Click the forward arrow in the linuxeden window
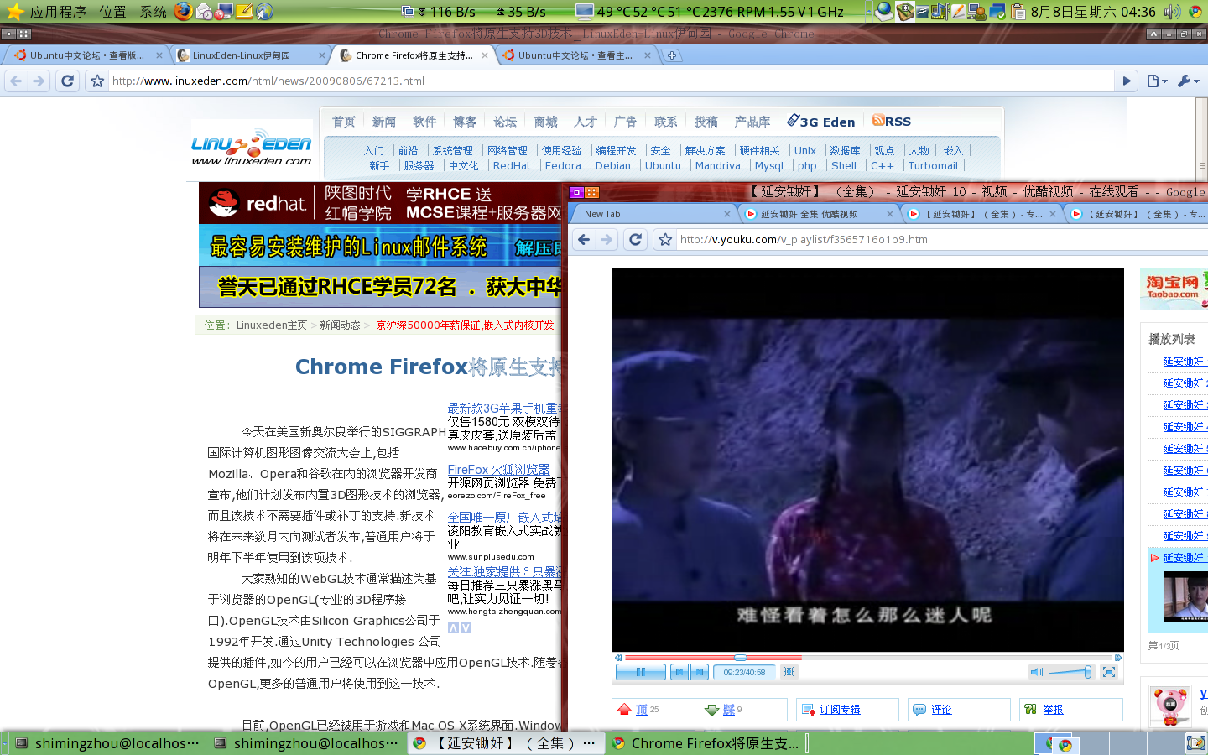Image resolution: width=1208 pixels, height=755 pixels. pos(39,81)
